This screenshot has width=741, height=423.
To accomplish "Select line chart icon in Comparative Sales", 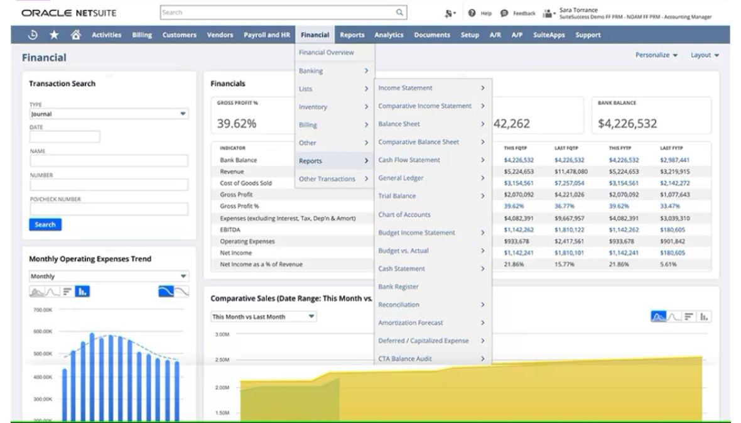I will pos(674,317).
